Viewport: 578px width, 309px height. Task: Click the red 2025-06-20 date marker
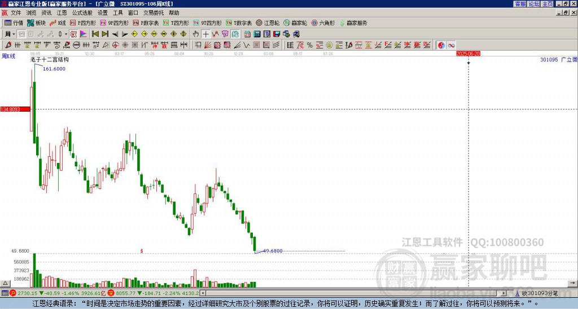(x=468, y=54)
